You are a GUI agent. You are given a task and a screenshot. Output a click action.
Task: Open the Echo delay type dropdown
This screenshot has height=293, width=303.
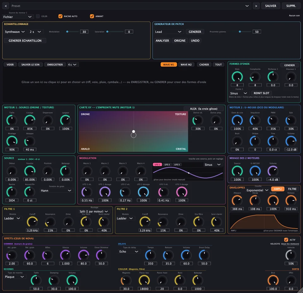coord(129,251)
